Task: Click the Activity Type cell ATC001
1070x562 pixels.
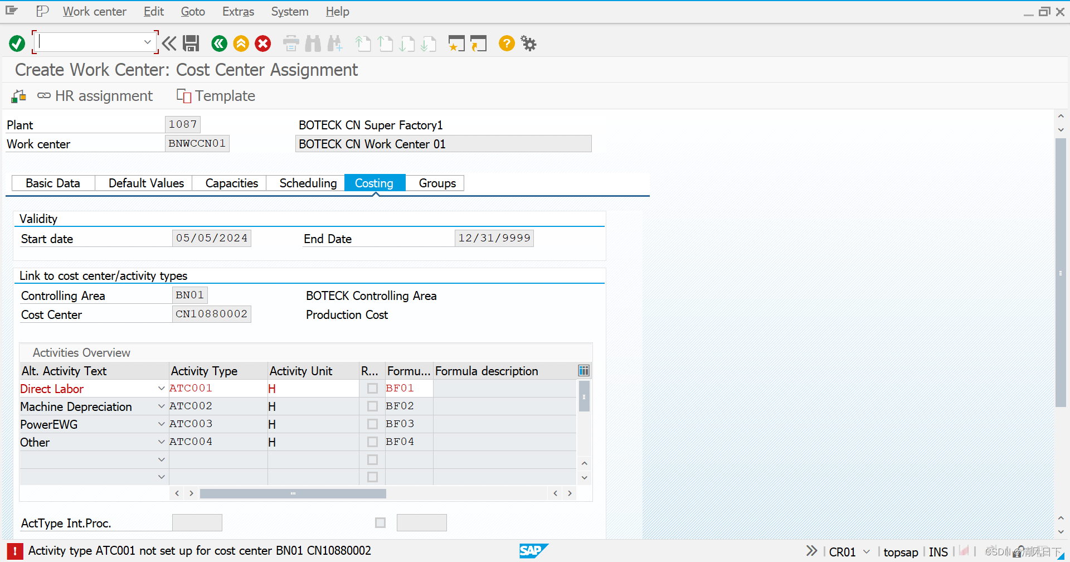Action: [218, 389]
